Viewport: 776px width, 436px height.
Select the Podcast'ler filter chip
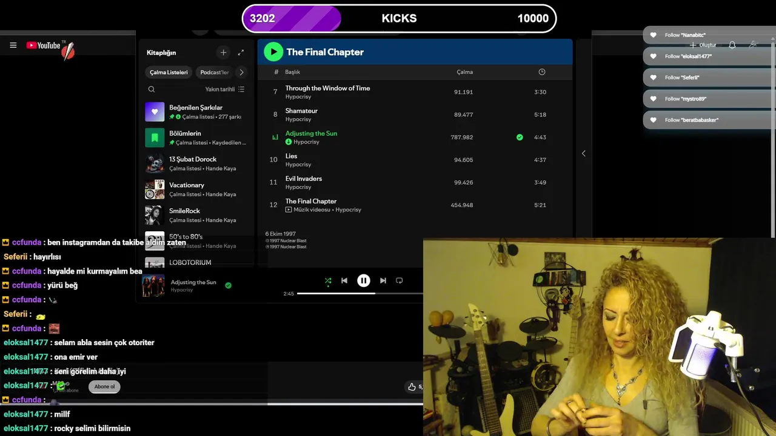[215, 72]
